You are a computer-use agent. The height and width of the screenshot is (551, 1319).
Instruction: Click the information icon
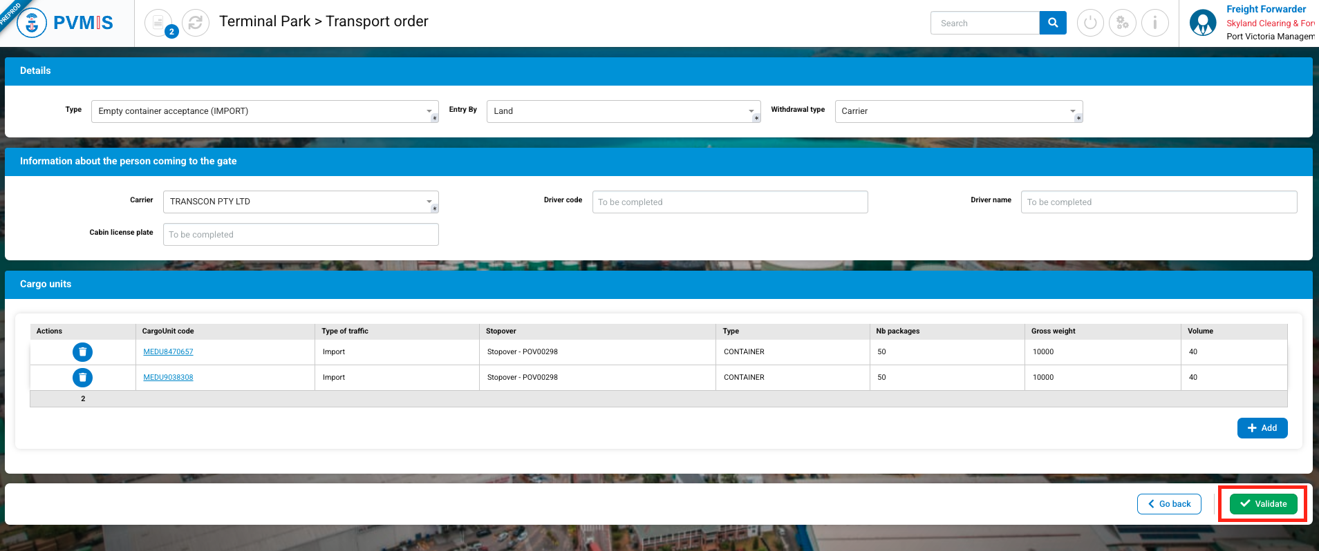coord(1154,23)
